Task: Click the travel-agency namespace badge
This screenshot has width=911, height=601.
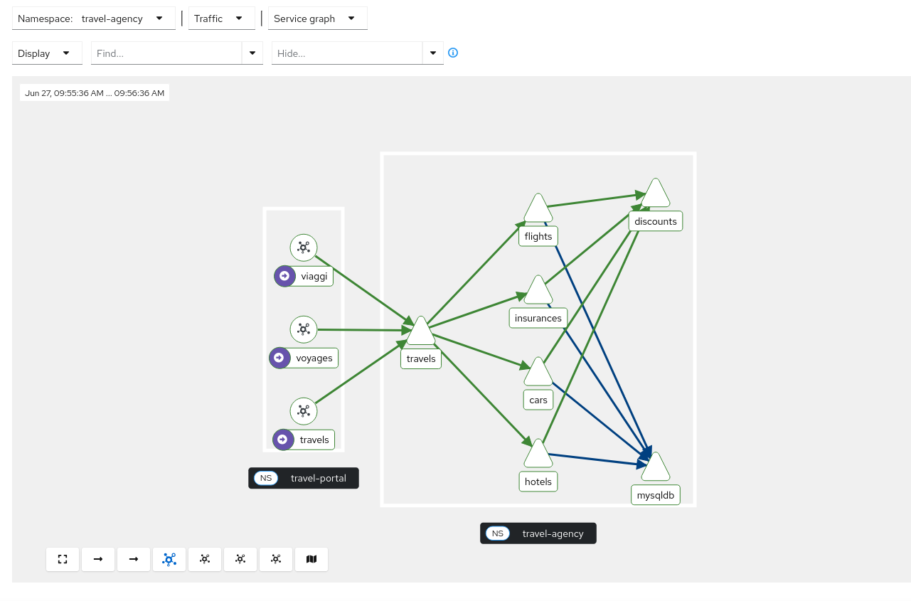Action: tap(538, 533)
